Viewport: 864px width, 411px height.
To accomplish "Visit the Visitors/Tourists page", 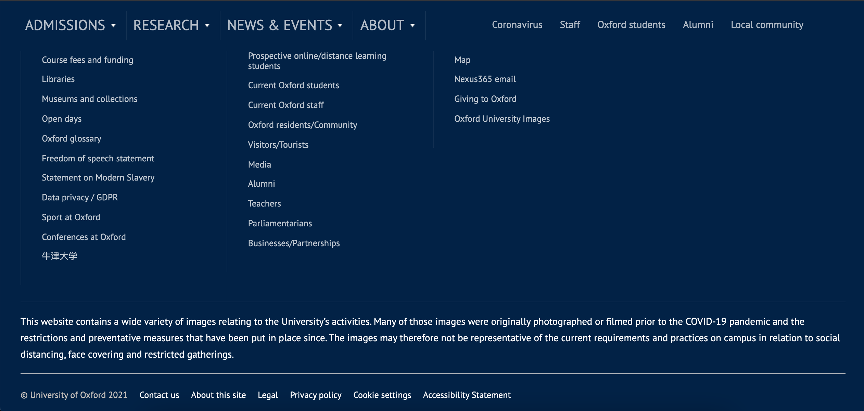I will click(x=278, y=145).
